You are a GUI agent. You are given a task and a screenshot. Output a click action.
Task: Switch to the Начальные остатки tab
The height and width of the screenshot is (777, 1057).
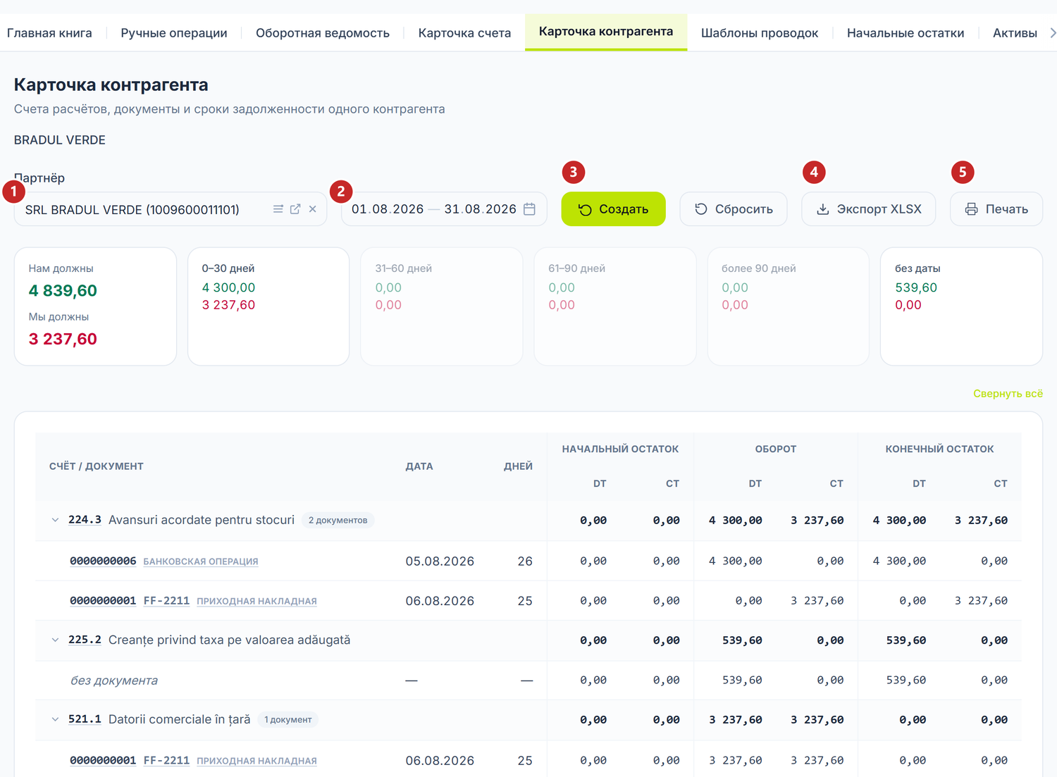tap(905, 33)
